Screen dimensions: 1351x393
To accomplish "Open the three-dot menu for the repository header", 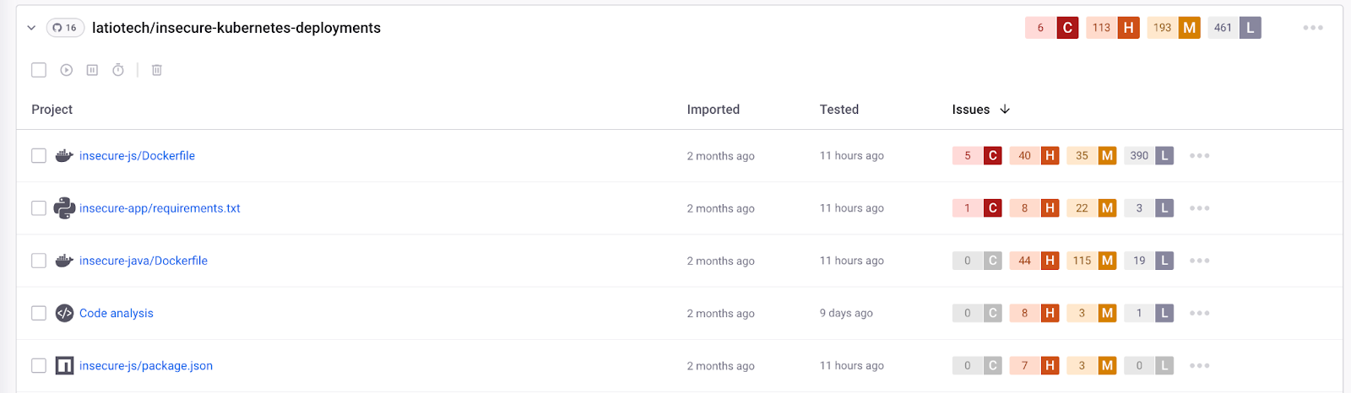I will pyautogui.click(x=1312, y=28).
